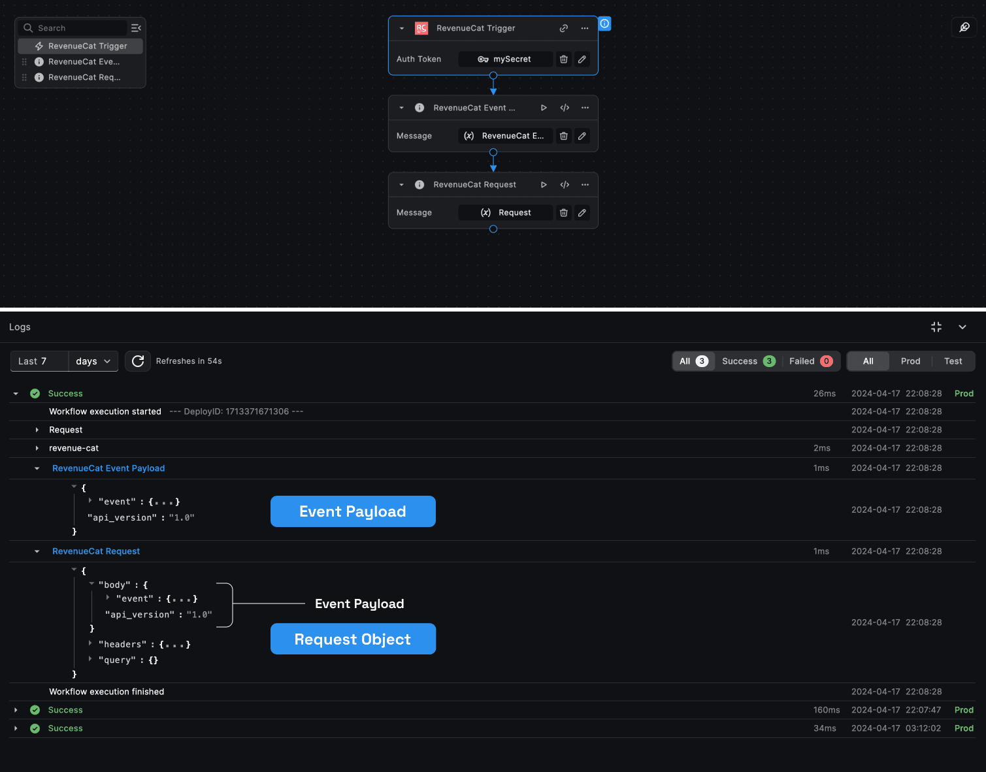Screen dimensions: 986x772
Task: Click the canvas tool button at top right
Action: point(964,27)
